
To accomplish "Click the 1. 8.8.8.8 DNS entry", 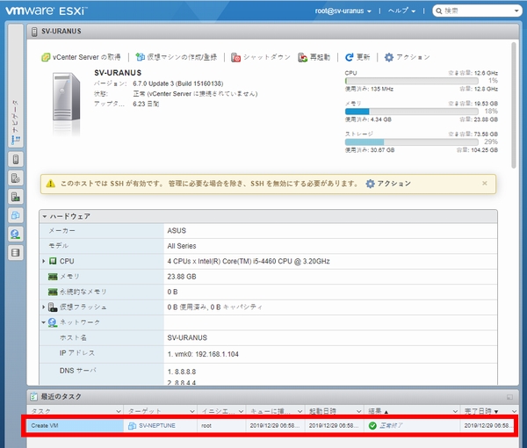I will coord(182,372).
